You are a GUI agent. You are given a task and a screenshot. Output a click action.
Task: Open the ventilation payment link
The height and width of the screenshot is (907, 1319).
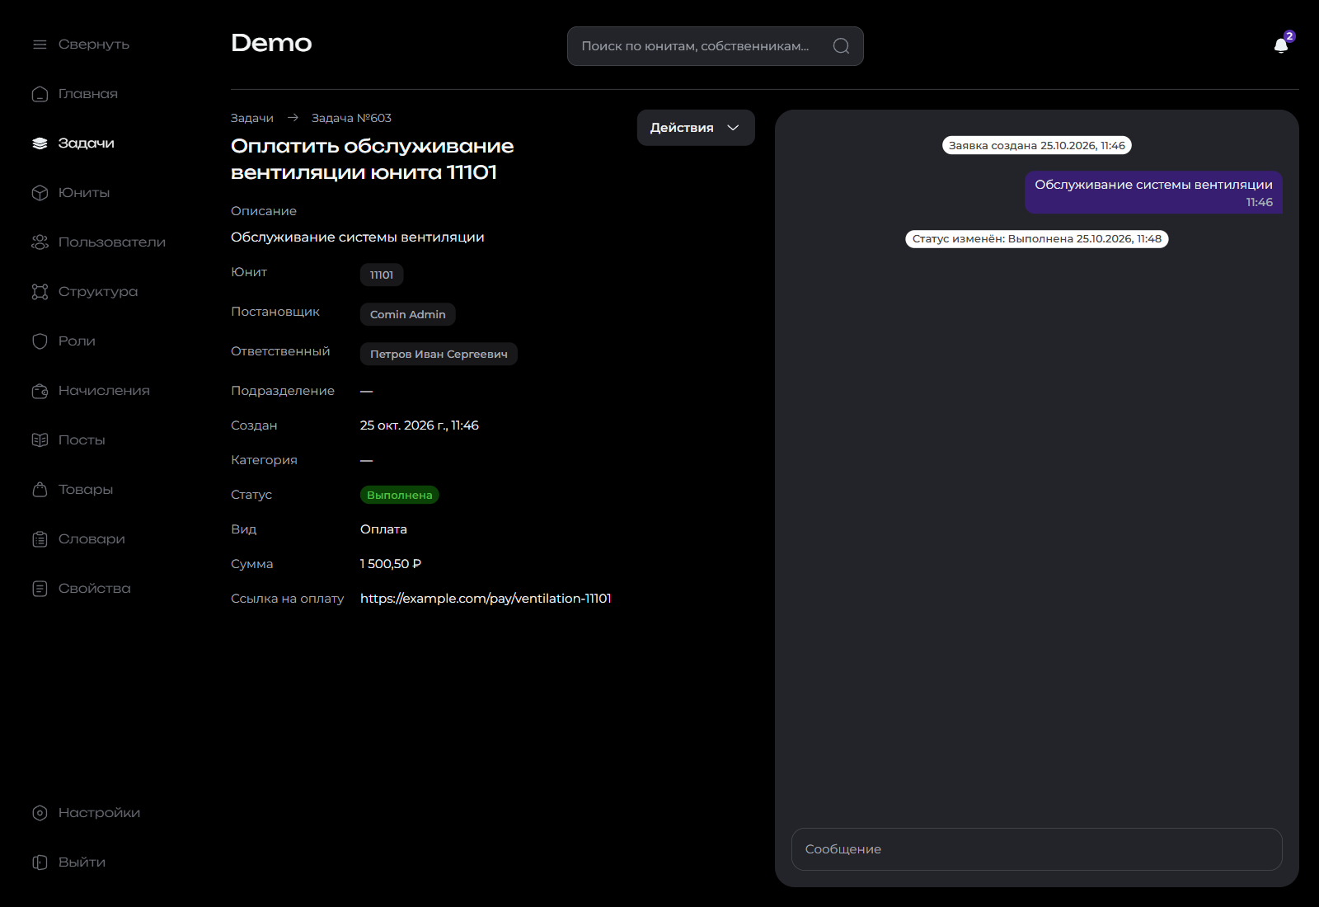coord(486,599)
